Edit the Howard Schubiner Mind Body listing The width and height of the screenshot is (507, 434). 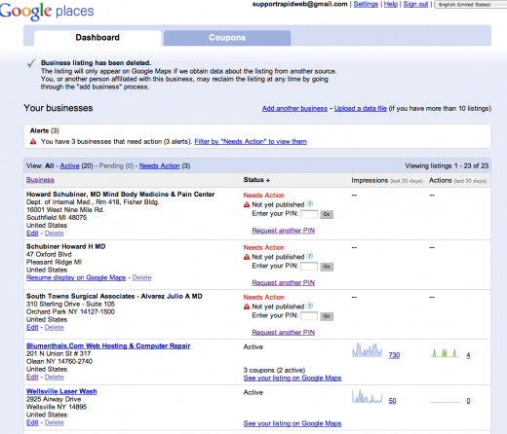point(32,234)
